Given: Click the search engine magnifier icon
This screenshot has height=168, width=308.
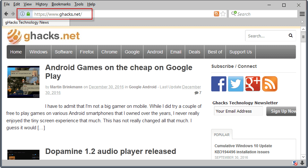Looking at the screenshot, I should (x=234, y=13).
